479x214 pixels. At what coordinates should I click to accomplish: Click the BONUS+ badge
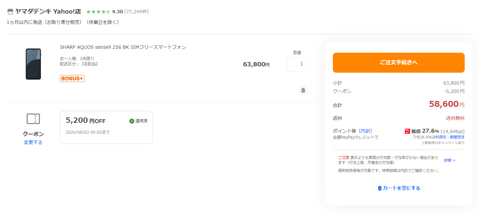tap(72, 79)
